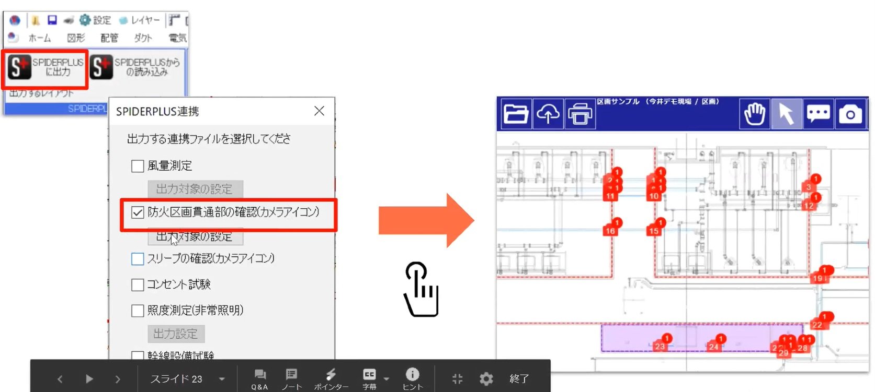Image resolution: width=875 pixels, height=392 pixels.
Task: Switch to the 図形 ribbon tab
Action: point(76,38)
